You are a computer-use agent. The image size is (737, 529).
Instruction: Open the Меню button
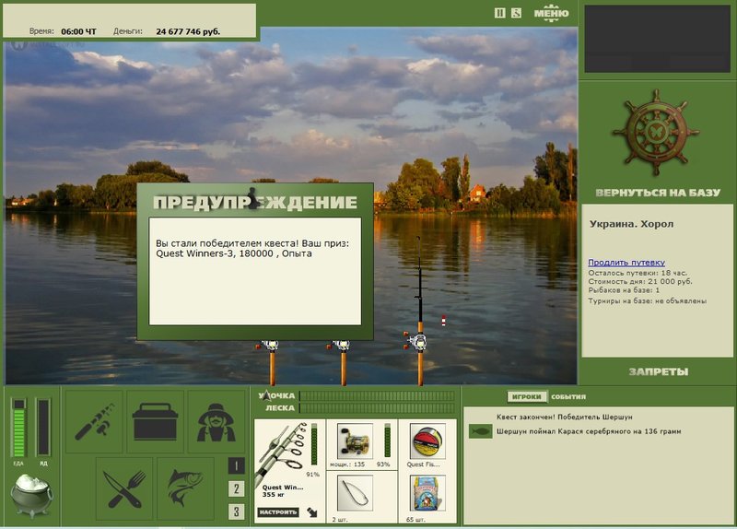pos(551,13)
